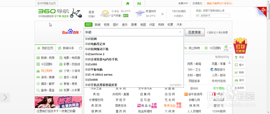The height and width of the screenshot is (114, 270).
Task: Toggle the search box suggestion dropdown arrow
Action: tap(180, 32)
